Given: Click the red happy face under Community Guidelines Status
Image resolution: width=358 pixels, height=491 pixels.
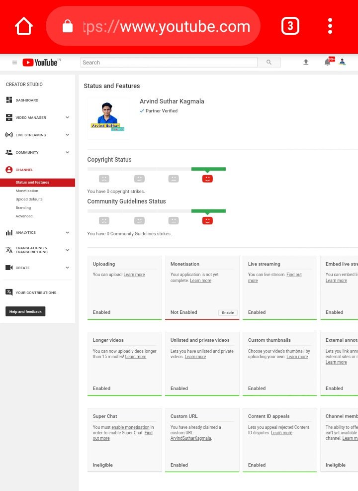Looking at the screenshot, I should coord(207,221).
